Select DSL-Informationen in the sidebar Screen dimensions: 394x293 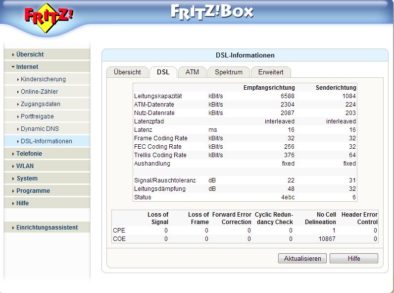(47, 141)
